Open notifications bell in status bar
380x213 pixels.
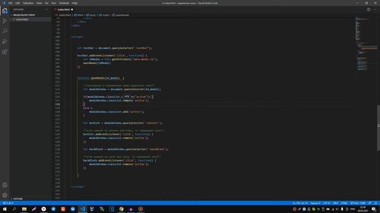click(x=376, y=203)
